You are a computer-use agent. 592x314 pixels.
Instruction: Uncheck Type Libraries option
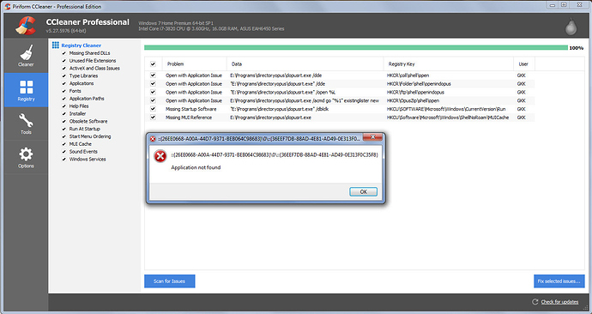tap(63, 75)
